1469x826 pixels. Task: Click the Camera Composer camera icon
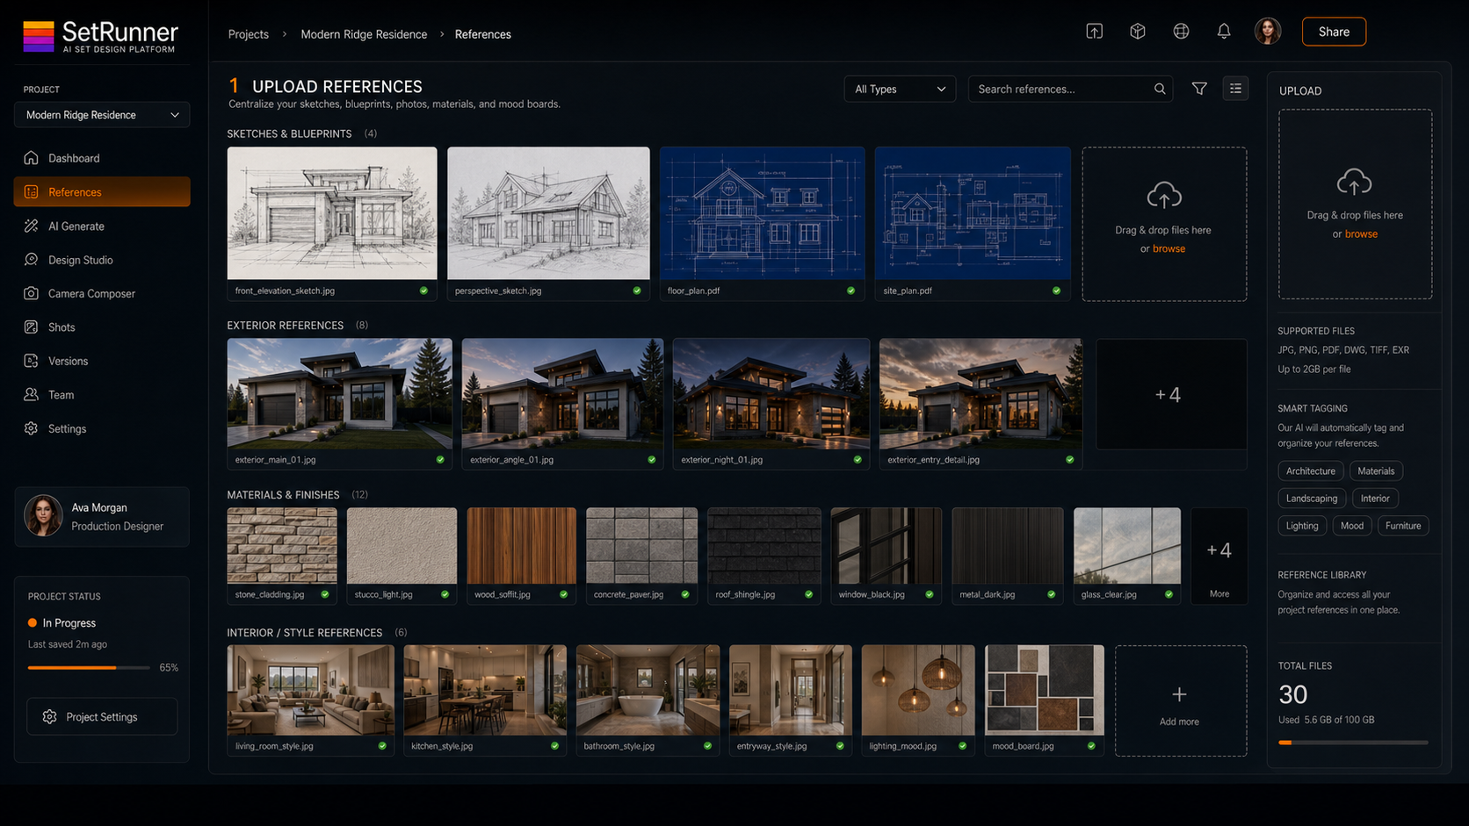click(x=32, y=293)
